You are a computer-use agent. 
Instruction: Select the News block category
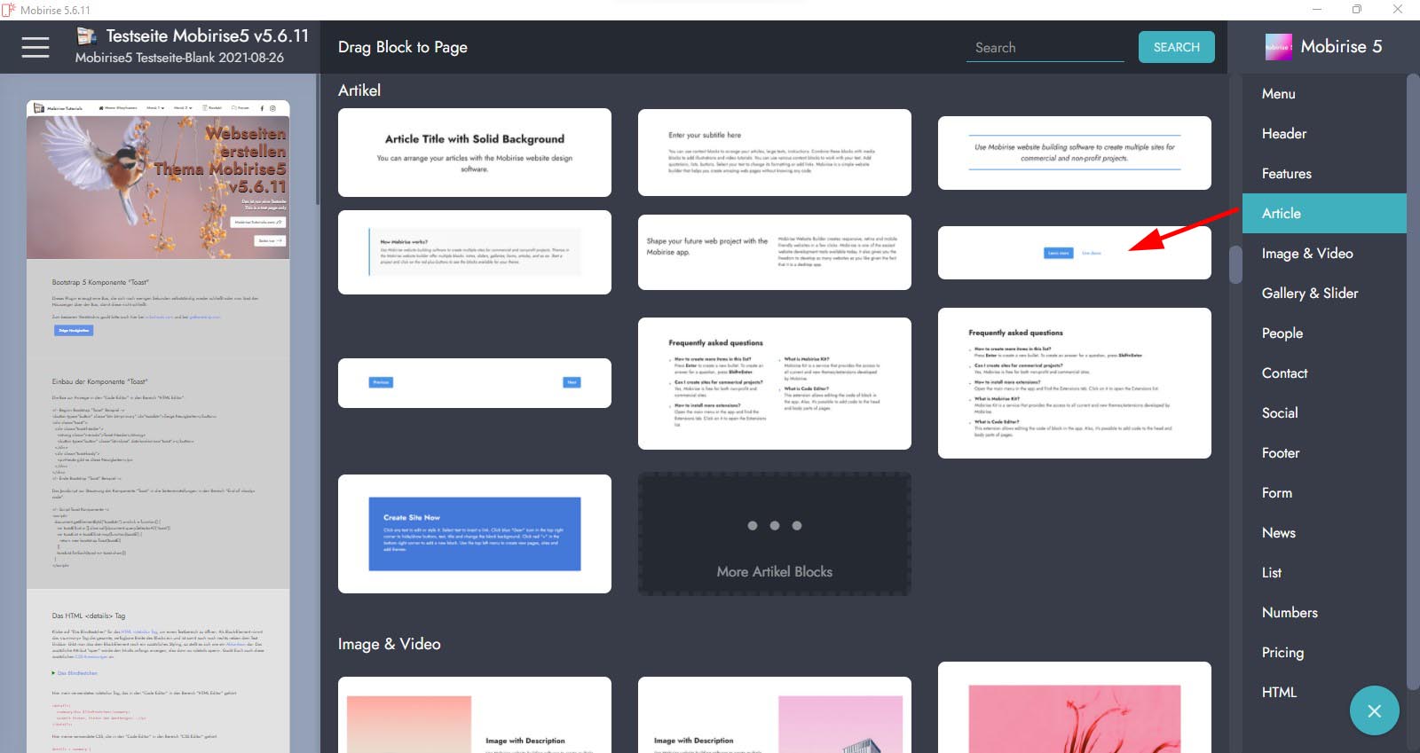1324,532
